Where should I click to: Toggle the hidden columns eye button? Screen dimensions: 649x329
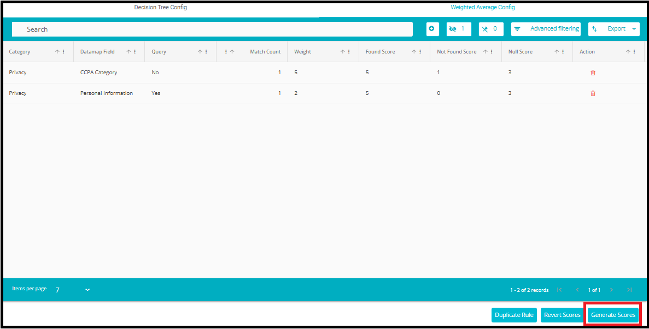coord(458,29)
